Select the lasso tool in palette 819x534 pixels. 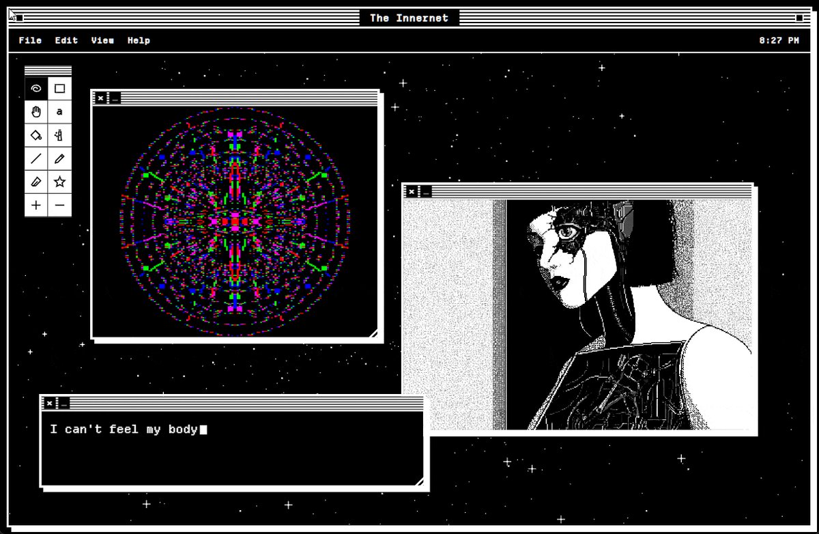click(x=36, y=88)
